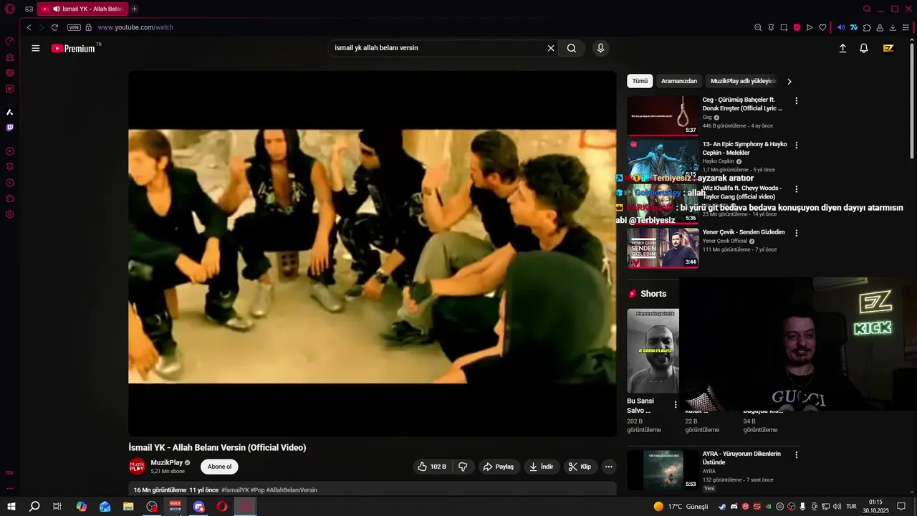Viewport: 917px width, 516px height.
Task: Open the MuzikPlay channel avatar
Action: [138, 467]
